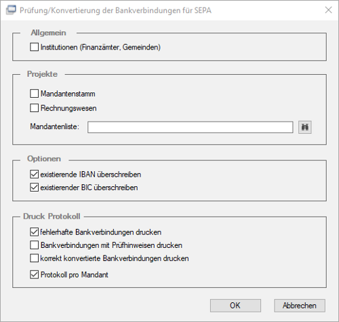Click the Mandantenliste label
This screenshot has width=339, height=322.
click(x=55, y=126)
